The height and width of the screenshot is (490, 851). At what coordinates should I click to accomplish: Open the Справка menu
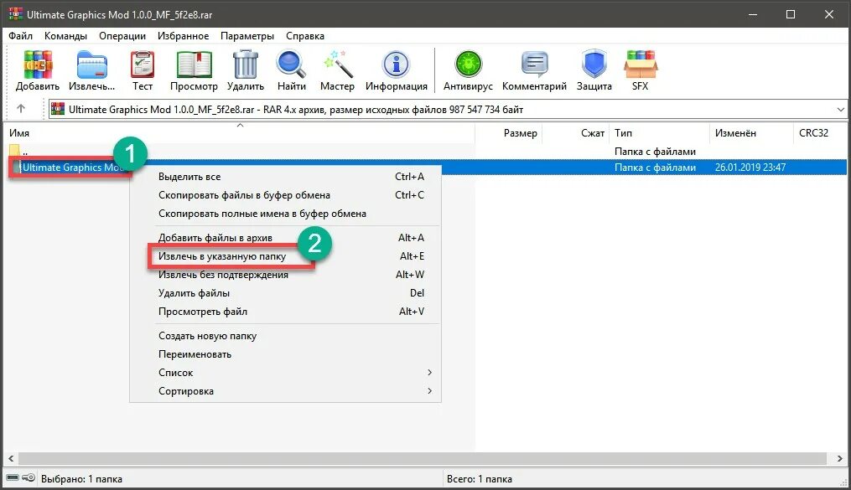tap(305, 36)
